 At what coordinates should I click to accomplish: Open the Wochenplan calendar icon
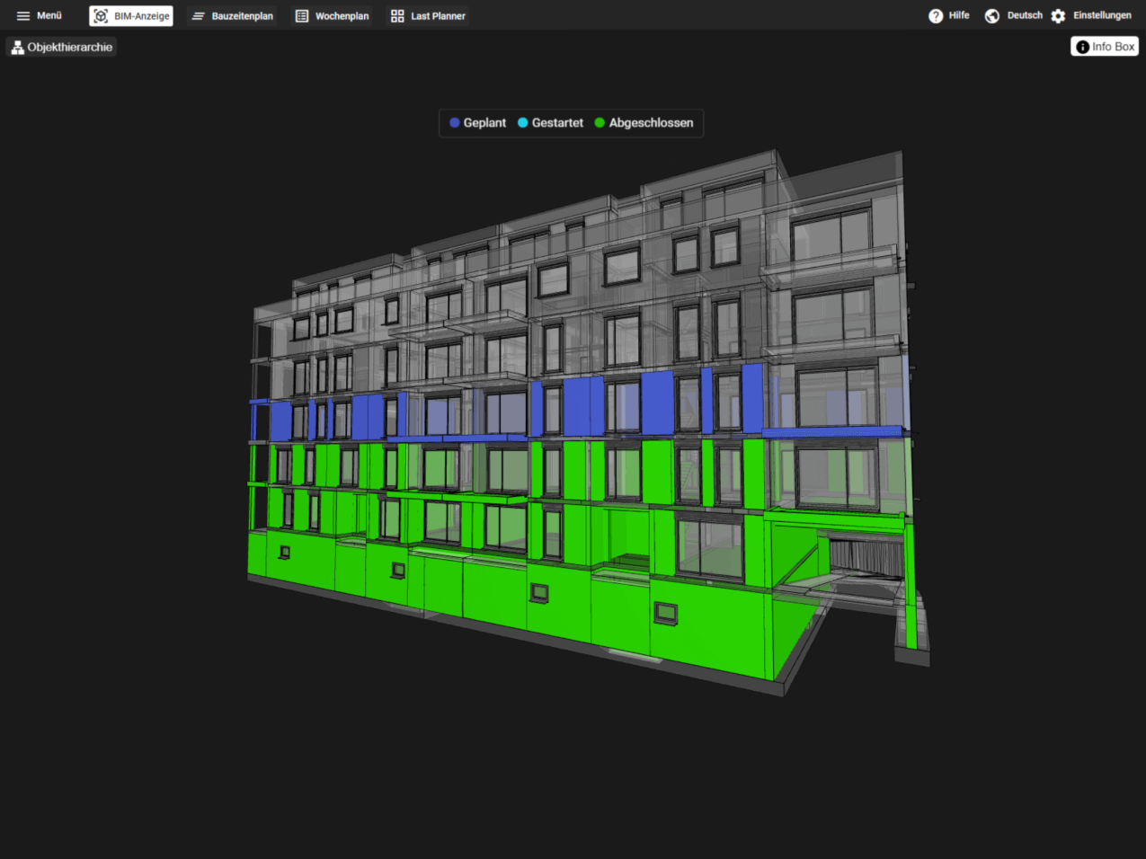pos(301,15)
